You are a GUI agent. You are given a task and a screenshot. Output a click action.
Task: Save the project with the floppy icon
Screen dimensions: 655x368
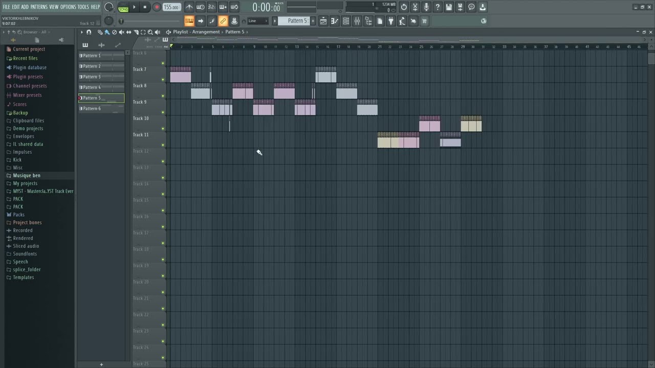click(449, 7)
